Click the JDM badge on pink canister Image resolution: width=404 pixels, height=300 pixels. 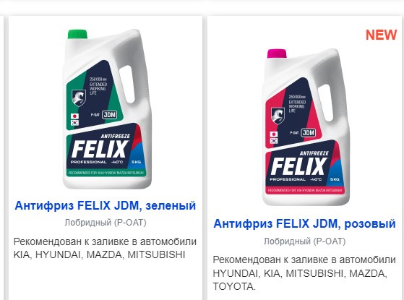pos(309,133)
